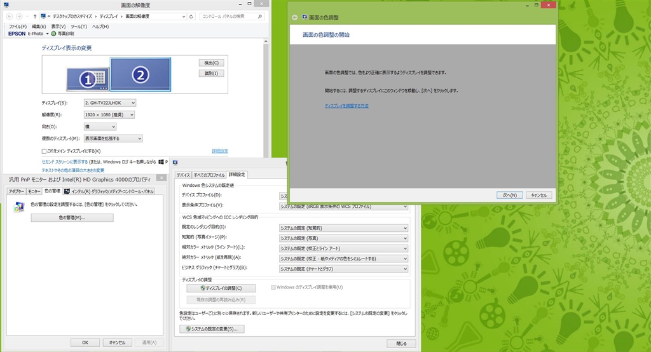Viewport: 651px width, 352px height.
Task: Open the EPSON 写真印刷 toolbar icon
Action: [53, 34]
